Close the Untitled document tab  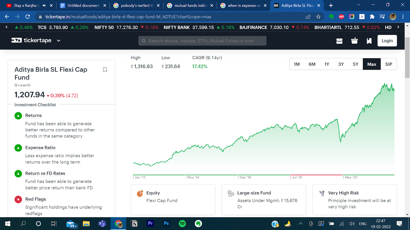pos(105,5)
